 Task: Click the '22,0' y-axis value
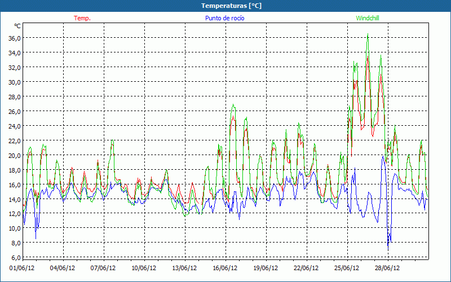[x=15, y=140]
